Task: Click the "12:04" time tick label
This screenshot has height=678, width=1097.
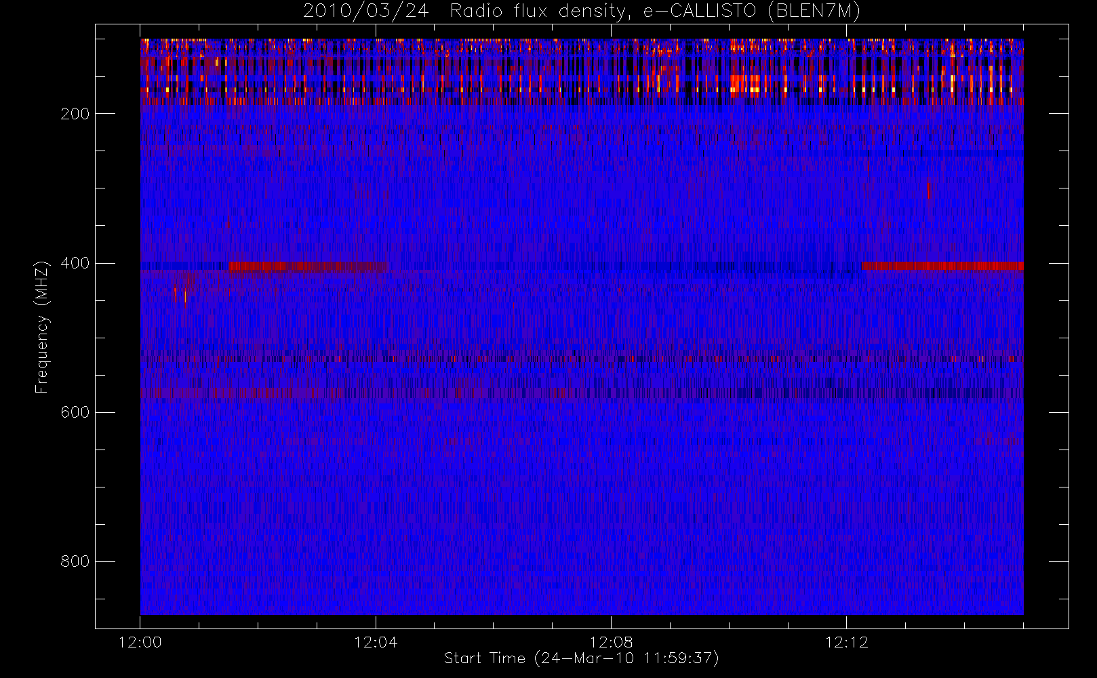Action: pos(376,642)
